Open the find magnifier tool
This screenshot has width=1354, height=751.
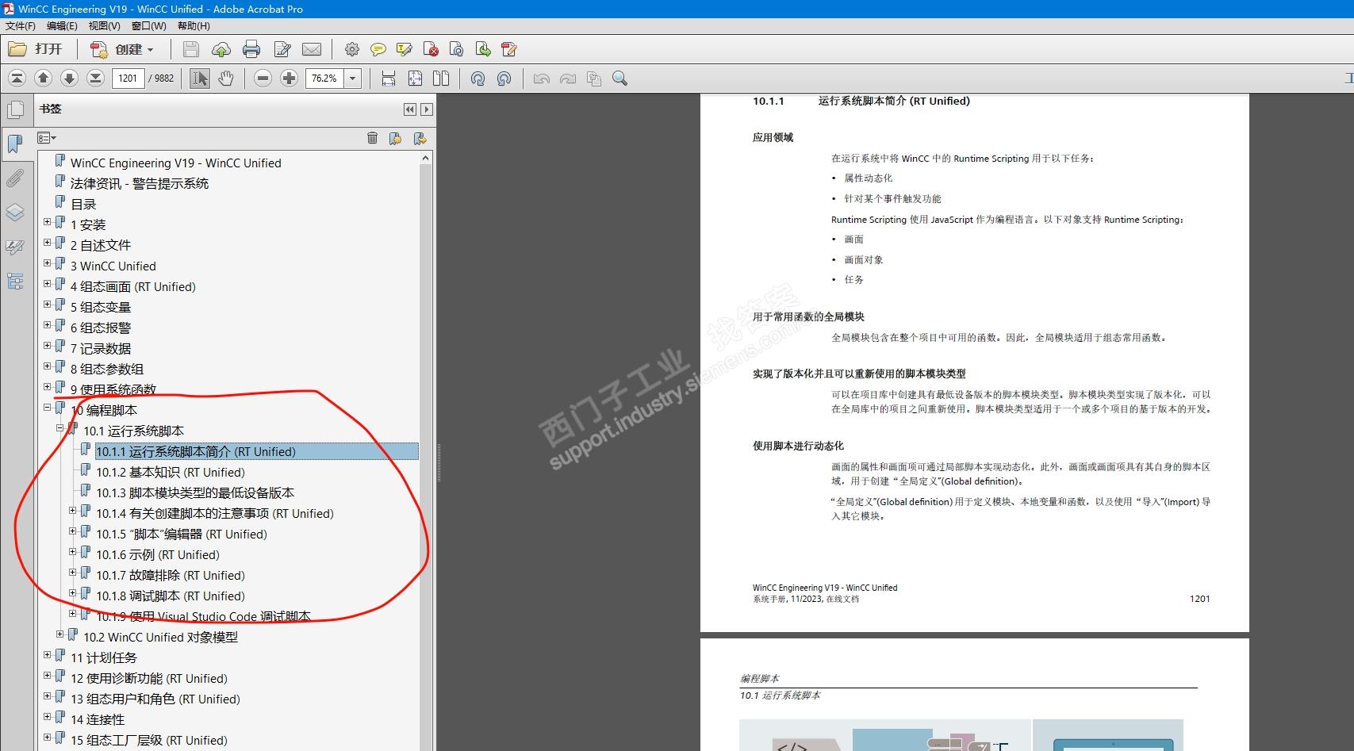point(620,79)
